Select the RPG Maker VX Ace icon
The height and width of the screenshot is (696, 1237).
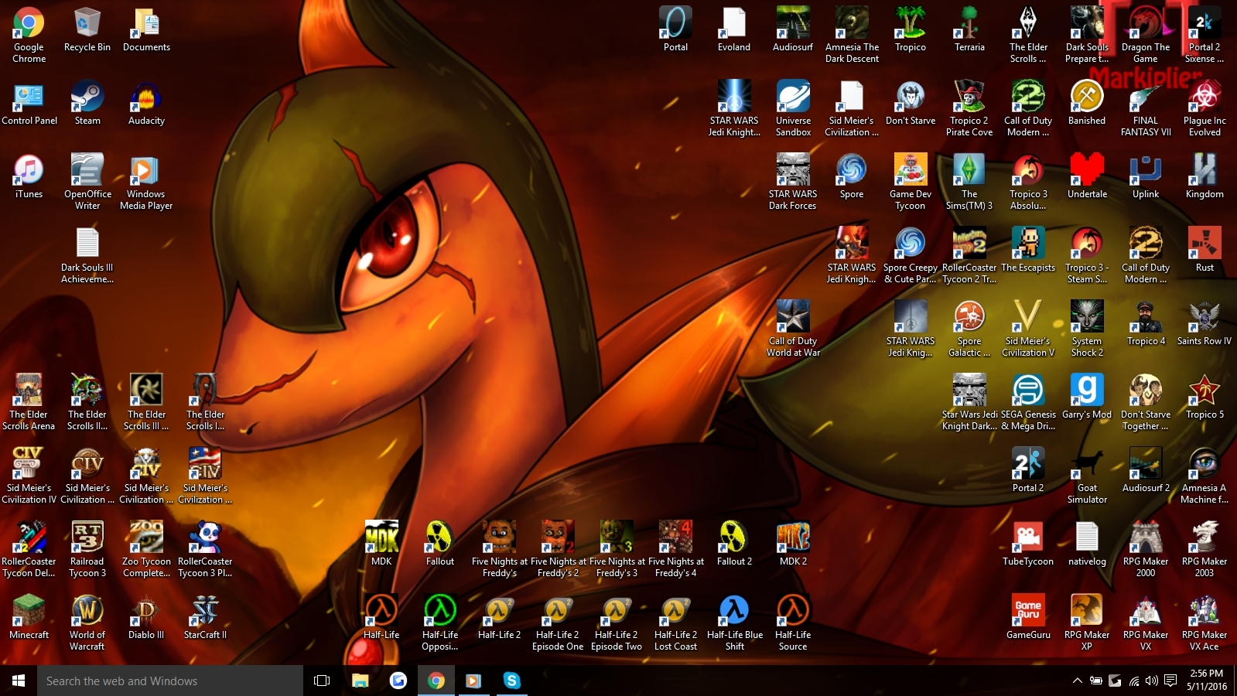coord(1205,623)
